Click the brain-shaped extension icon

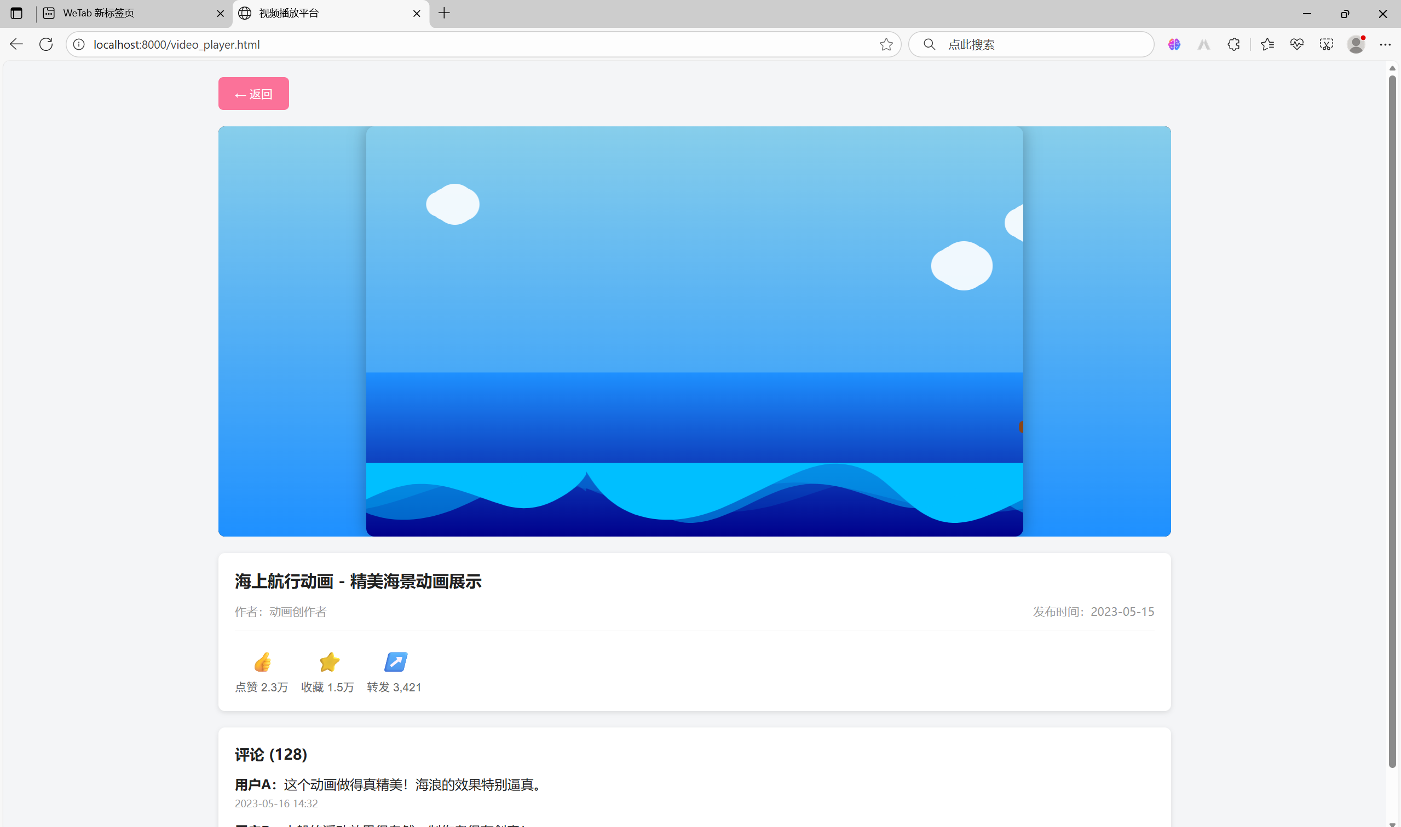(1174, 44)
